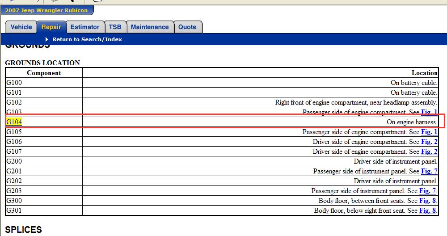Select the G102 component cell
Viewport: 447px width, 236px height.
tap(44, 102)
